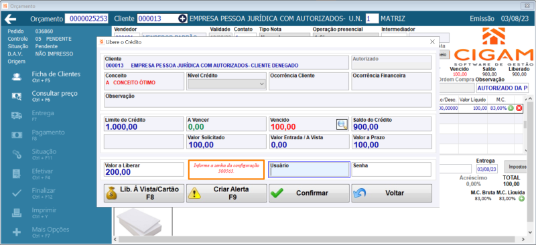Click the Finalizar checkmark icon
The width and height of the screenshot is (536, 245).
tap(17, 193)
